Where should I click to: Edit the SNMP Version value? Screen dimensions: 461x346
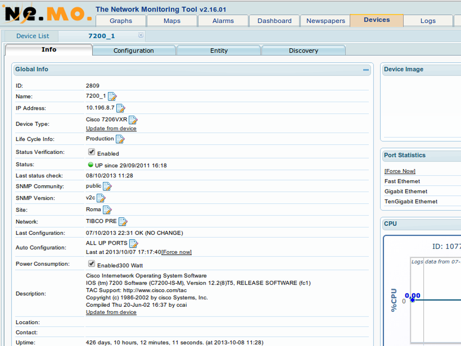102,198
